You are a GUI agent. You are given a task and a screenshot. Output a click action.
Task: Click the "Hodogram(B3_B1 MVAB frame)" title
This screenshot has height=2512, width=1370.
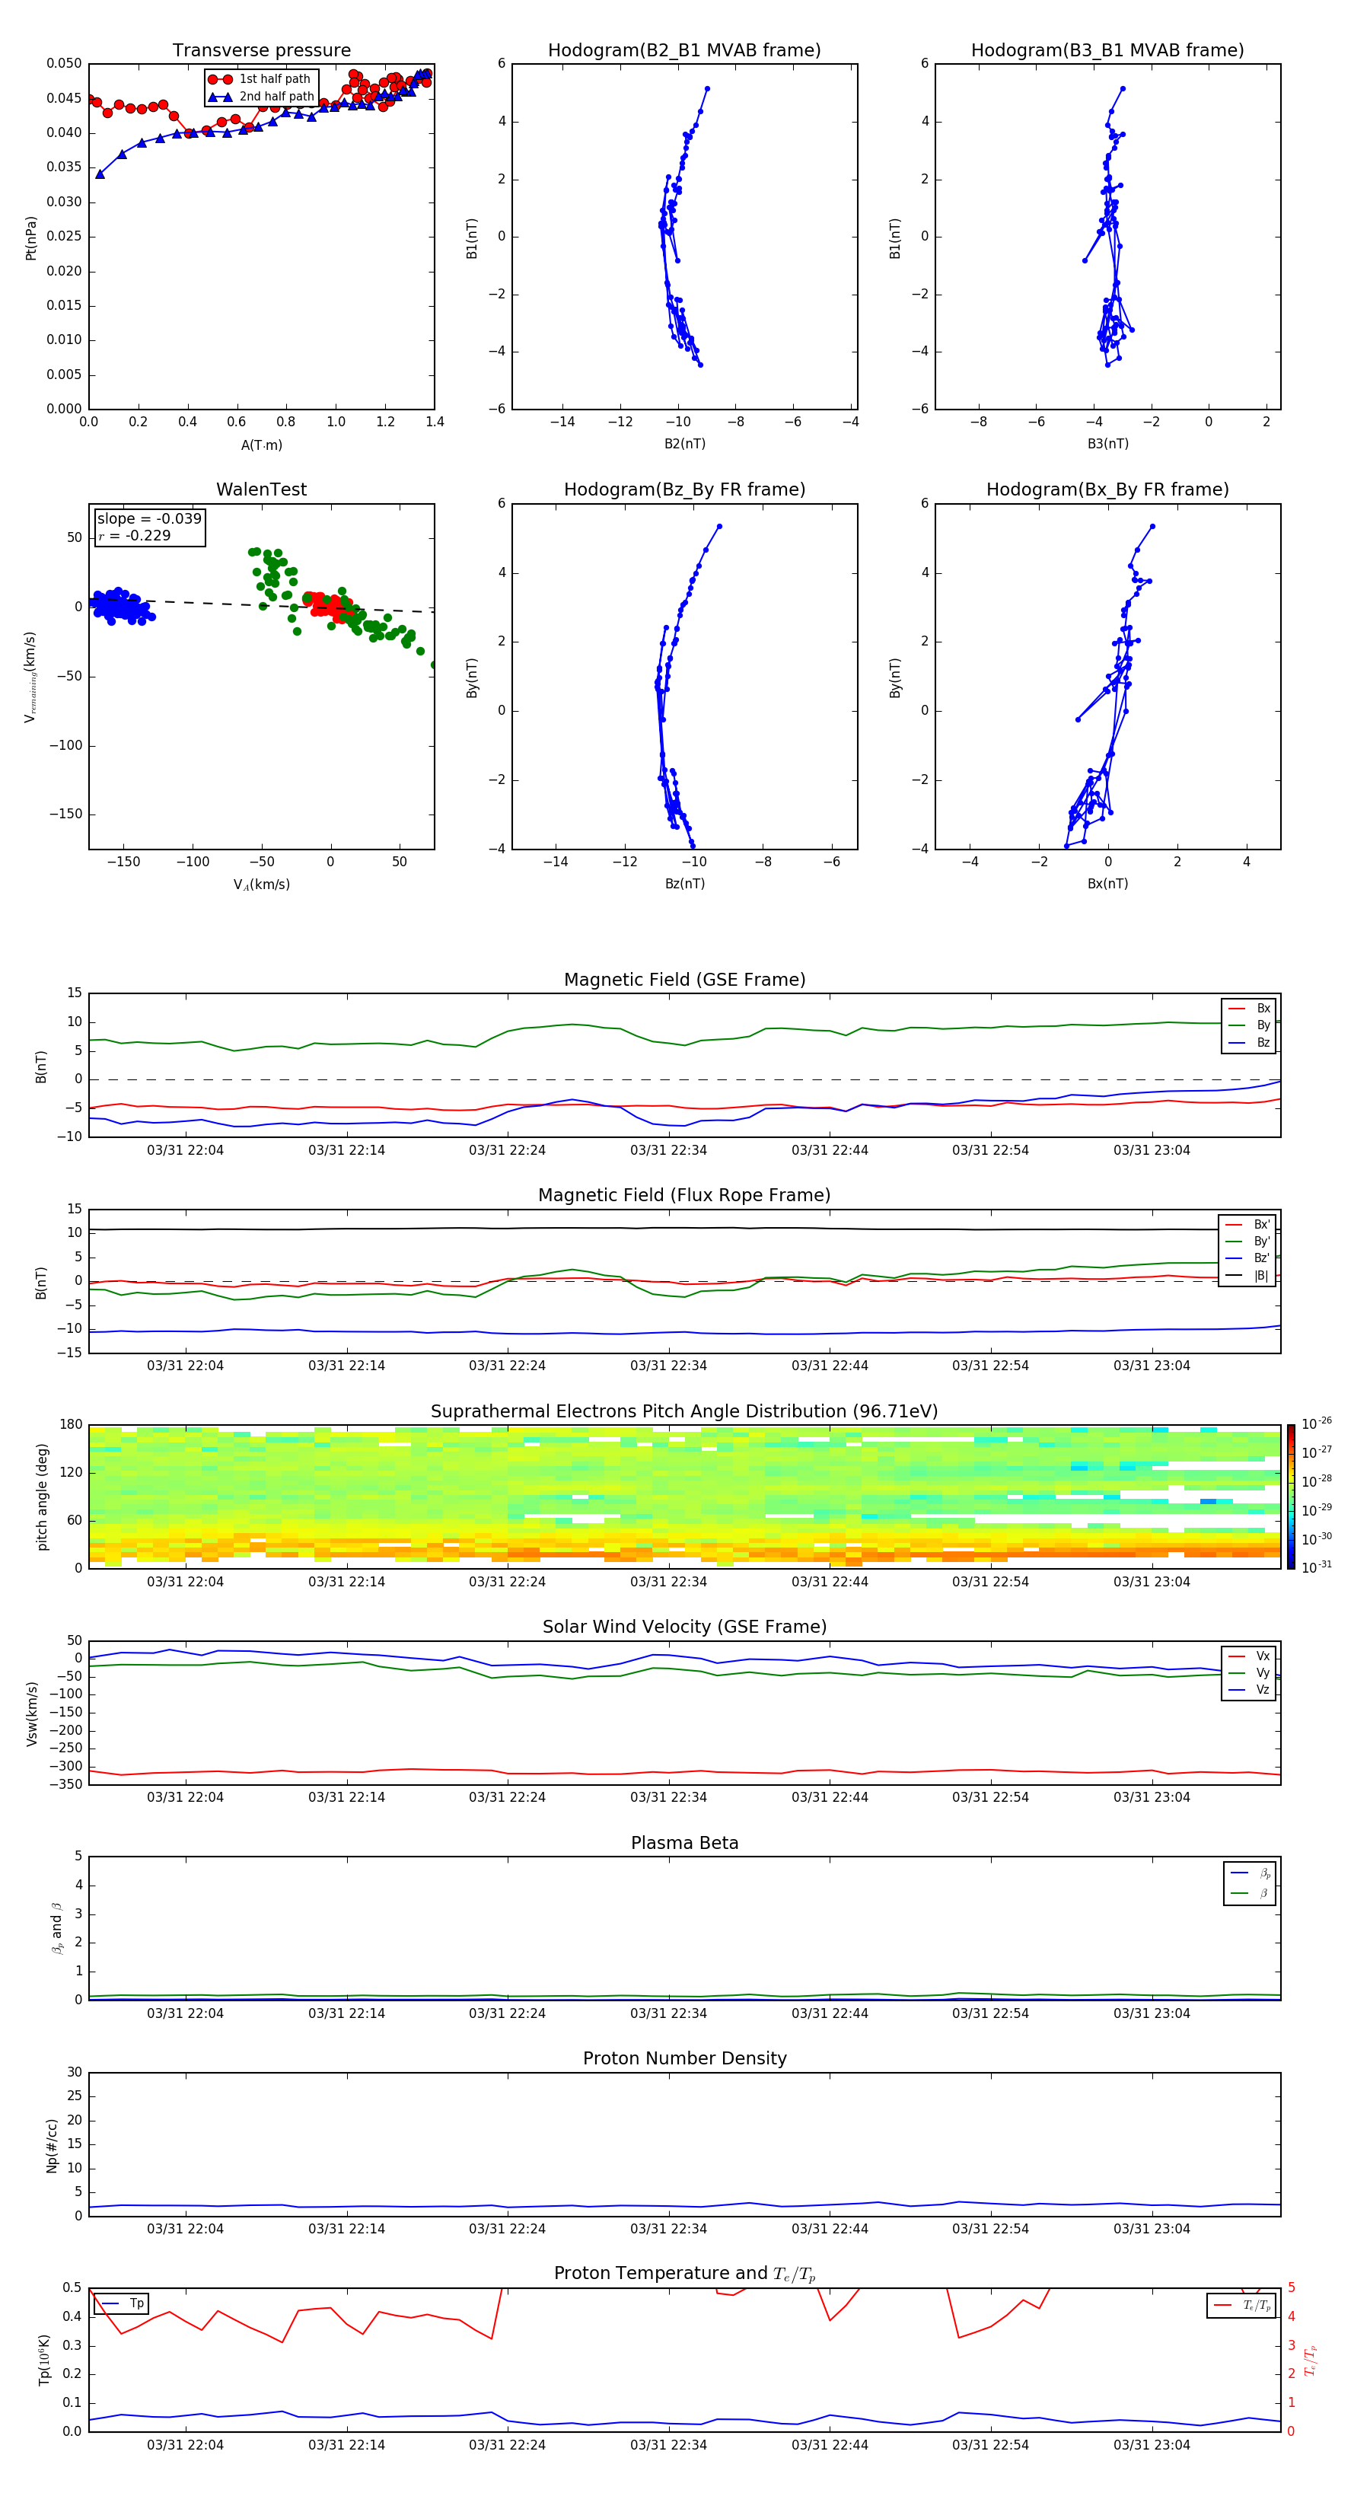pyautogui.click(x=1107, y=51)
